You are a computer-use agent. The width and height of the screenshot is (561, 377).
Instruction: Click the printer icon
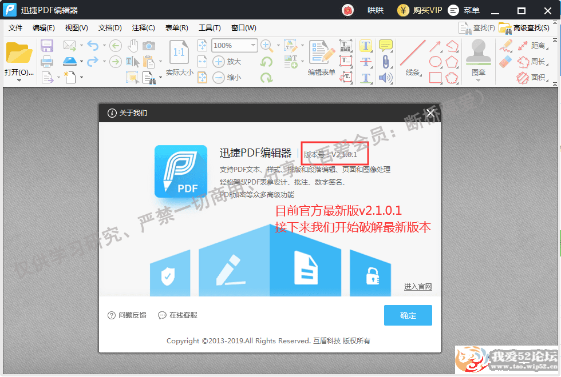47,62
